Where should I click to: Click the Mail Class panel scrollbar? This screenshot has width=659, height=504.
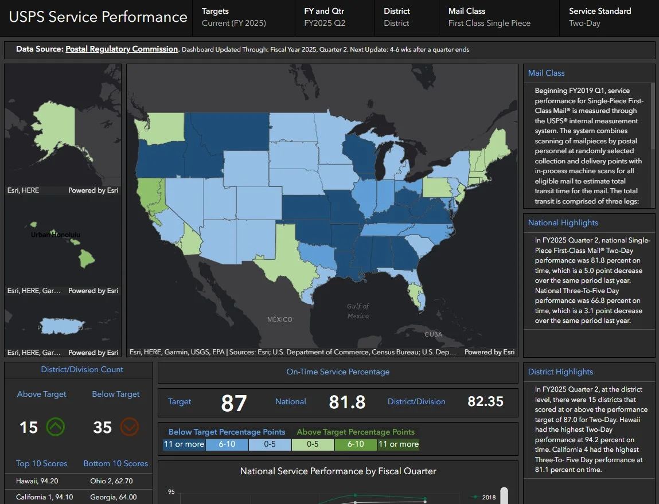click(x=652, y=115)
